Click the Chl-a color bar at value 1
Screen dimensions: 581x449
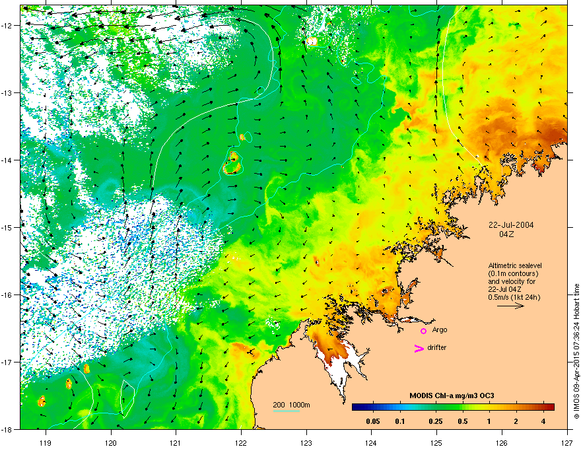[x=489, y=407]
